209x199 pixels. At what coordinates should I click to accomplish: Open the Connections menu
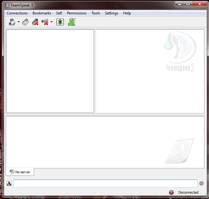click(17, 13)
